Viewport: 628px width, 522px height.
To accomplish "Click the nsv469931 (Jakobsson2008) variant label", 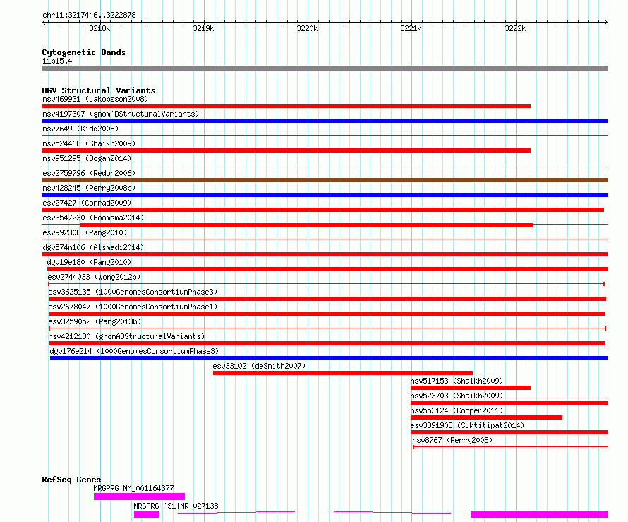I will click(x=95, y=99).
